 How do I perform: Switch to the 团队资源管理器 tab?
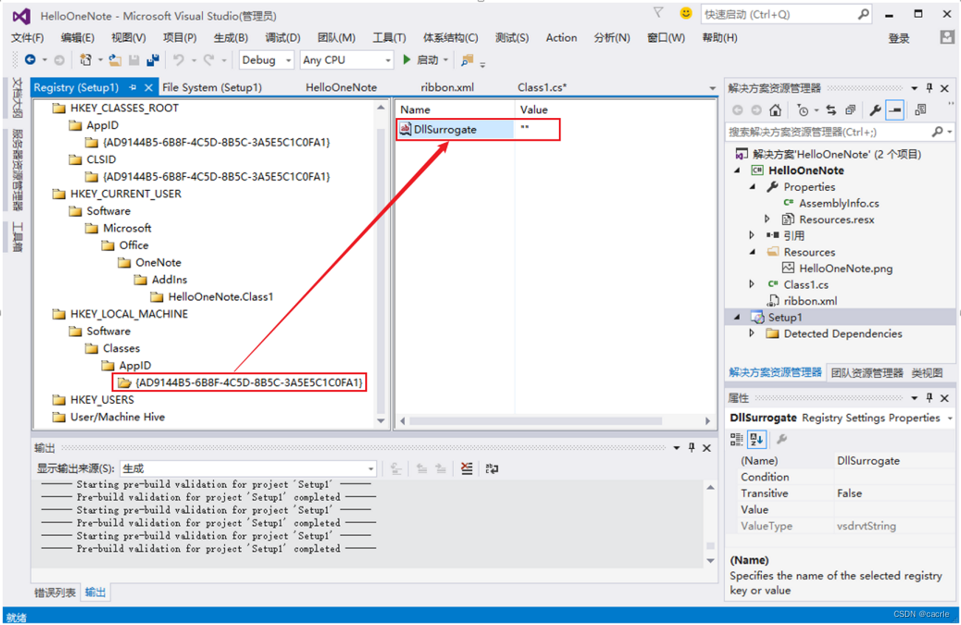coord(867,373)
